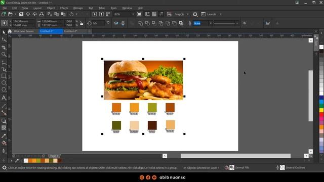Select the Polygon tool
Screen dimensions: 324x182
(x=4, y=89)
